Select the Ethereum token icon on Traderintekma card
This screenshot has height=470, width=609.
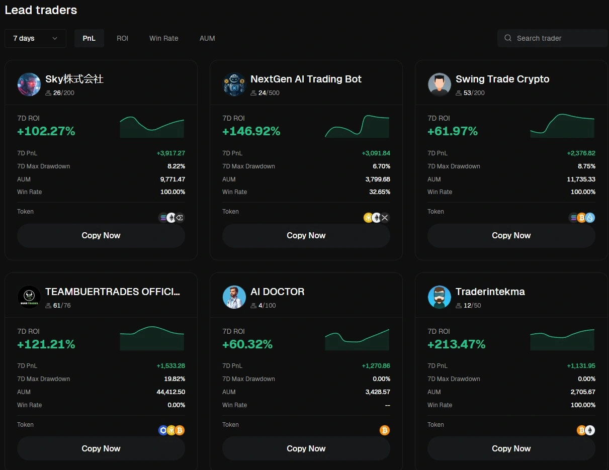tap(590, 430)
